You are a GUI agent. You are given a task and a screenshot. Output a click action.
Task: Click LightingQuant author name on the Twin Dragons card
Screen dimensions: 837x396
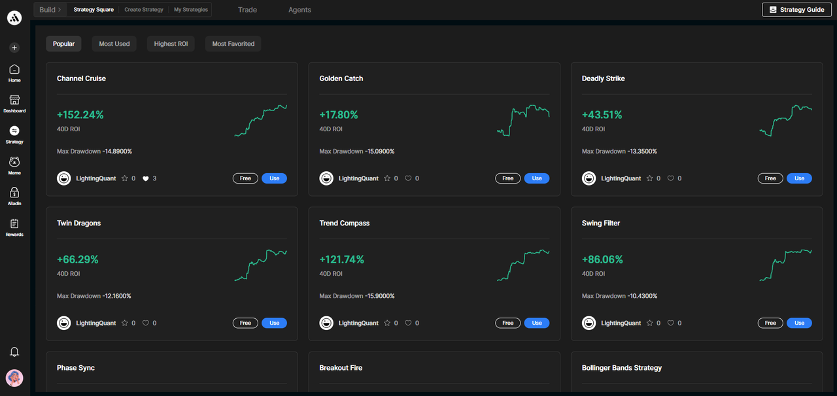pyautogui.click(x=96, y=323)
